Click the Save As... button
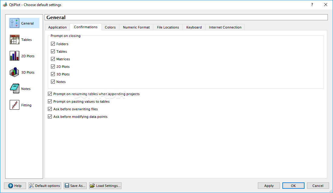 75,185
